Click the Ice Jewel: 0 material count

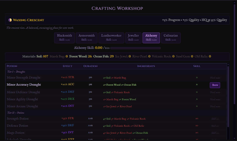tap(123, 56)
